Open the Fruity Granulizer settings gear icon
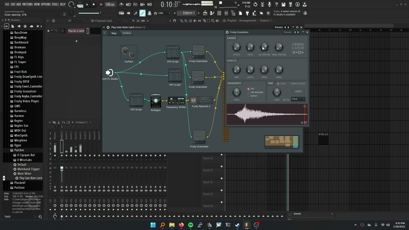Viewport: 409px width, 230px height. tap(227, 32)
